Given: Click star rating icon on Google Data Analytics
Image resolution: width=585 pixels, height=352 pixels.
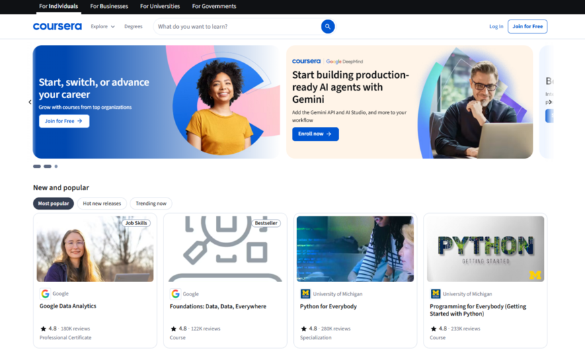Looking at the screenshot, I should [x=43, y=328].
